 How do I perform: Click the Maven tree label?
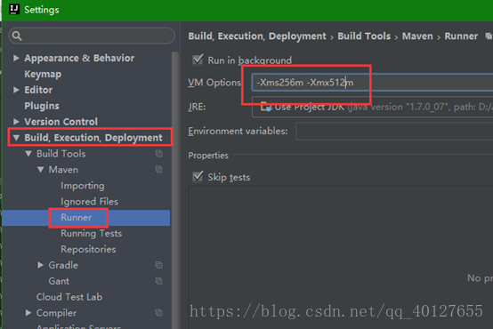(x=63, y=170)
